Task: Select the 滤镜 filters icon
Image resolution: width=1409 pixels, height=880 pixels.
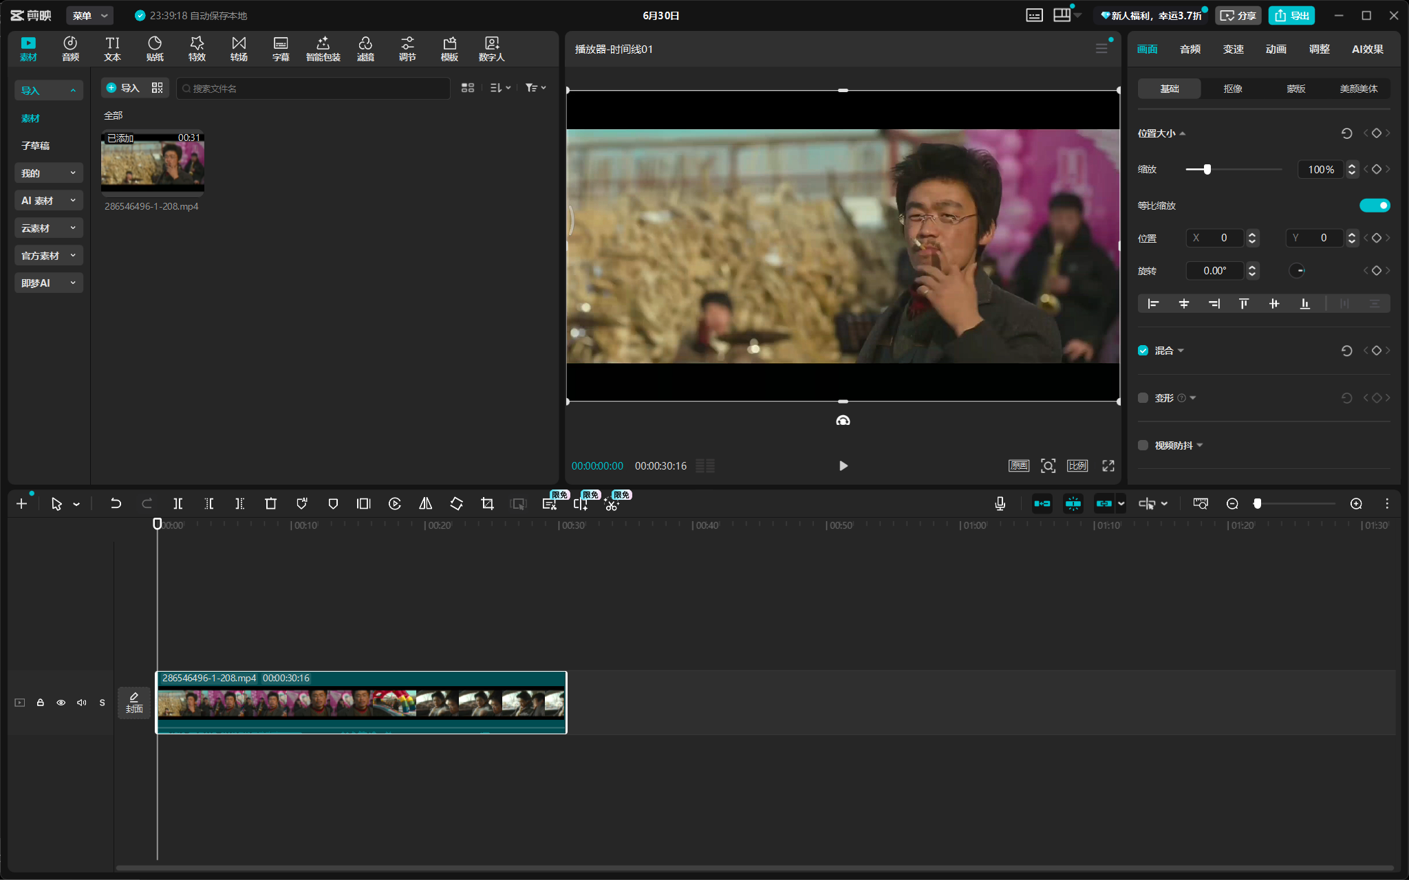Action: click(365, 49)
